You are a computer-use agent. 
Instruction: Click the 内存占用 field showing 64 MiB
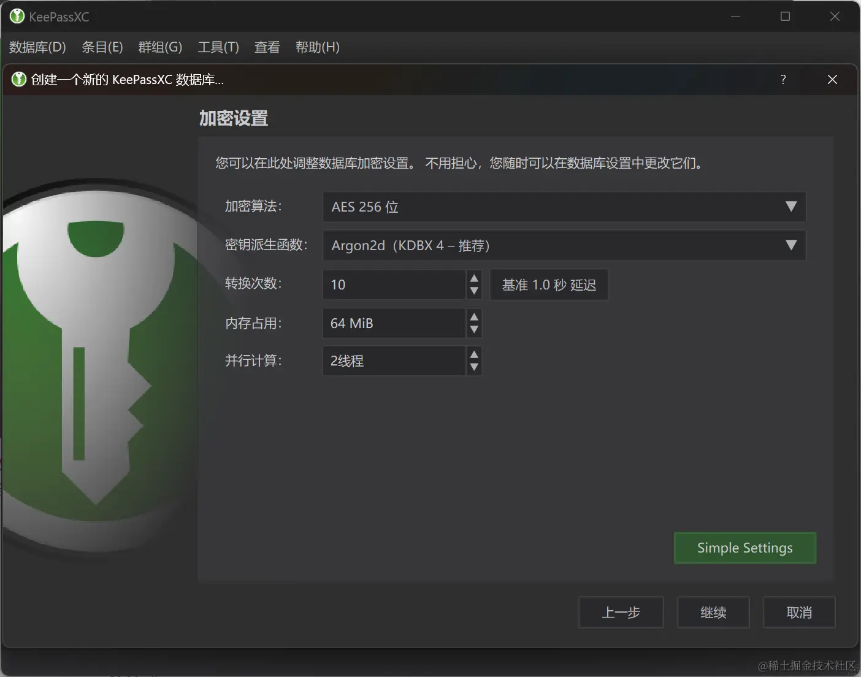click(394, 323)
